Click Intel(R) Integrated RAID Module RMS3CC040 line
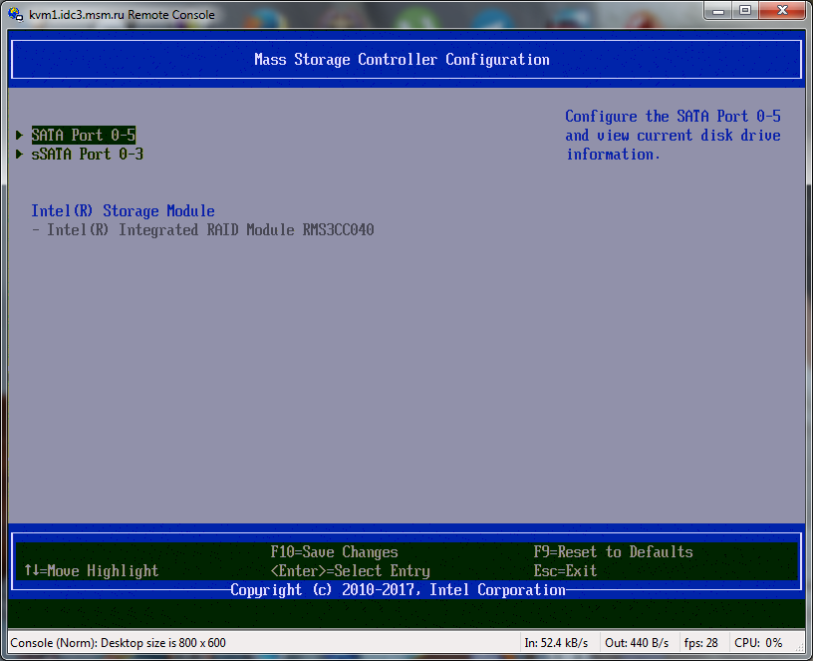Viewport: 813px width, 661px height. tap(202, 230)
